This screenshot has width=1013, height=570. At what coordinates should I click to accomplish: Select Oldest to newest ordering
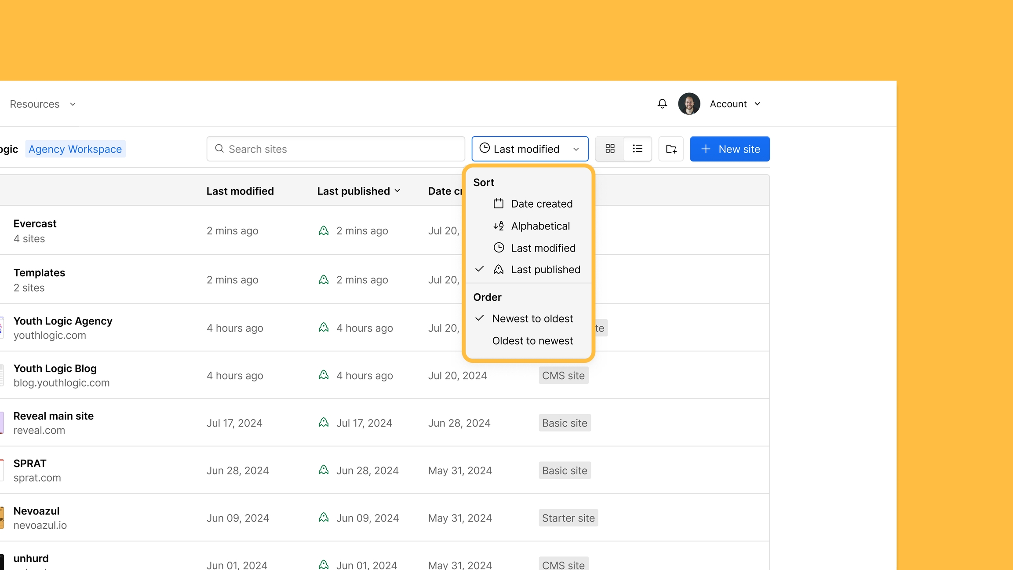point(532,340)
